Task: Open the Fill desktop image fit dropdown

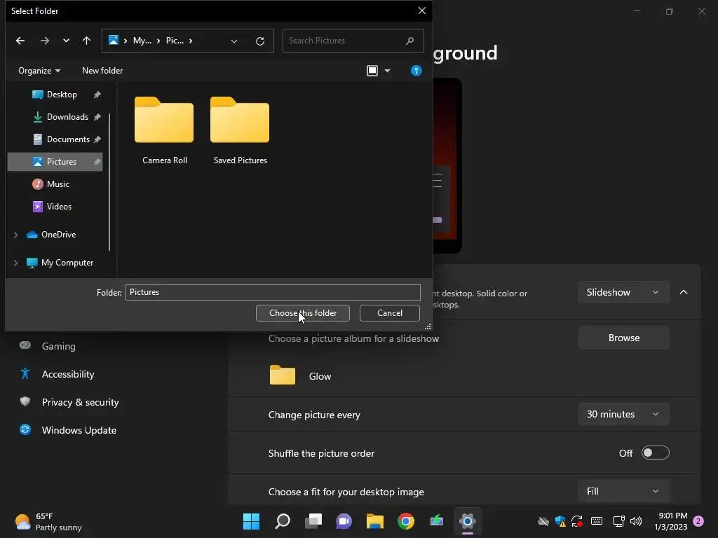Action: (x=623, y=491)
